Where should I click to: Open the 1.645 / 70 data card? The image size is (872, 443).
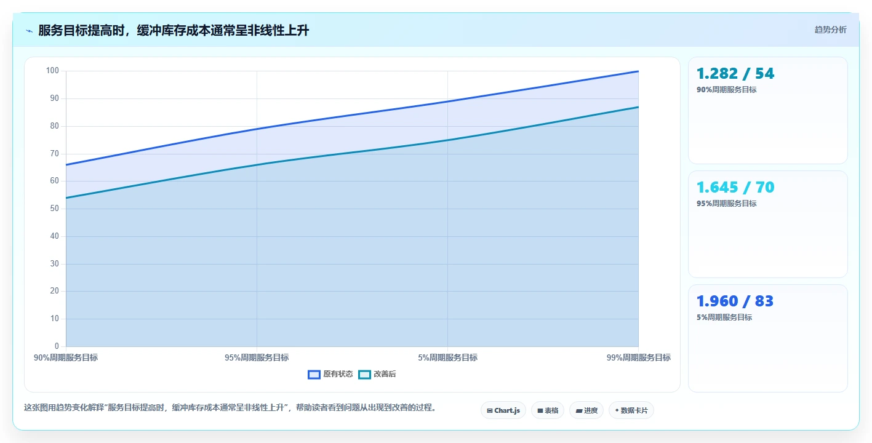767,224
